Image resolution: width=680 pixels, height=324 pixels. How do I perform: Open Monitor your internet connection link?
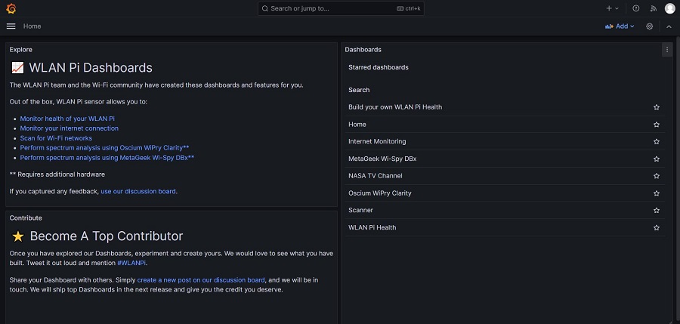[69, 128]
